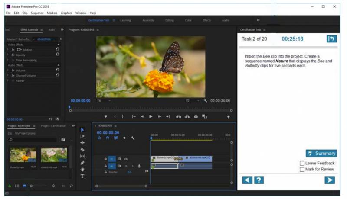Reset Motion effect parameters
Screen dimensions: 347x199
click(57, 49)
